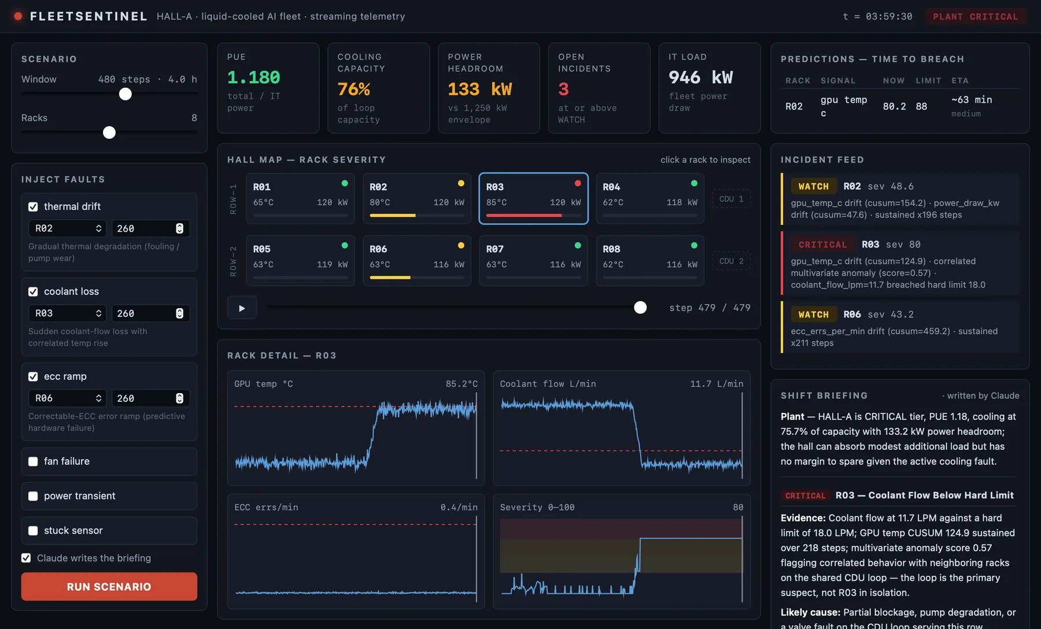Toggle the coolant loss checkbox

tap(33, 291)
